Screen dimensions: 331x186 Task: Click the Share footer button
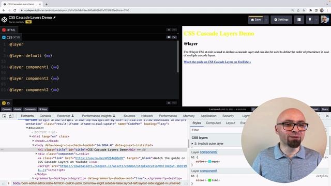(x=325, y=109)
